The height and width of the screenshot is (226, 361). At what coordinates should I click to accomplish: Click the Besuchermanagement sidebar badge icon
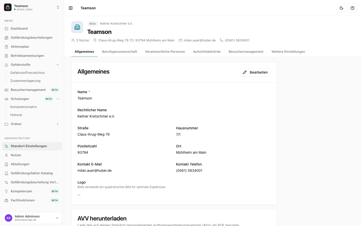7,90
